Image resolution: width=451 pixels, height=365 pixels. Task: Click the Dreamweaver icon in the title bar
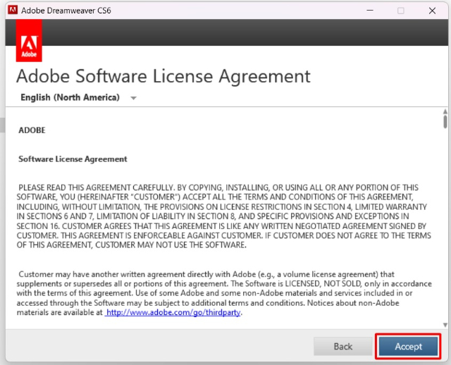(x=13, y=10)
